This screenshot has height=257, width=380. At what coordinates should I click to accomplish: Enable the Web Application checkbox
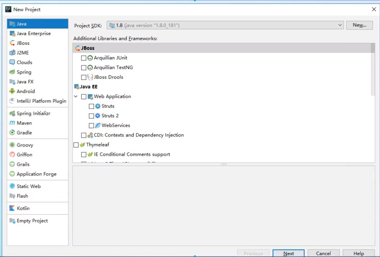[84, 97]
